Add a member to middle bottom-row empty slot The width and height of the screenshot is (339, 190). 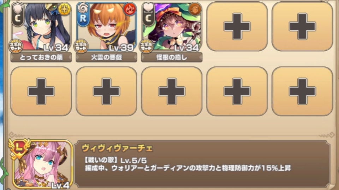(x=172, y=91)
